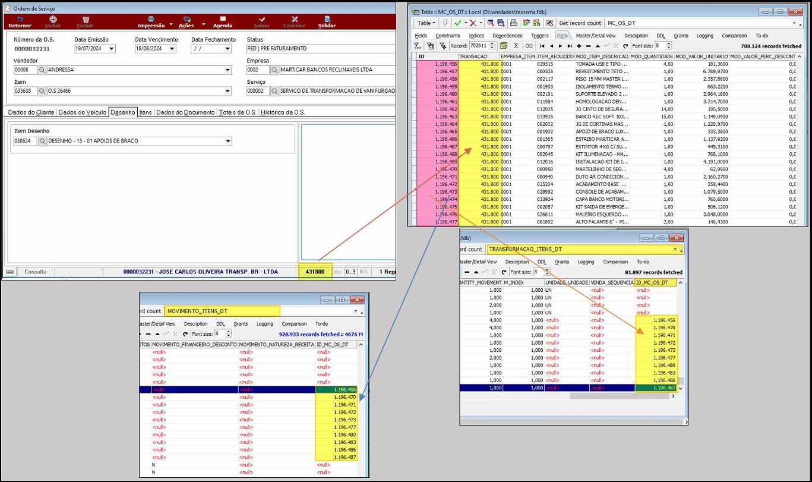Go to last record in MC_OS_DT
This screenshot has width=812, height=482.
coord(568,46)
